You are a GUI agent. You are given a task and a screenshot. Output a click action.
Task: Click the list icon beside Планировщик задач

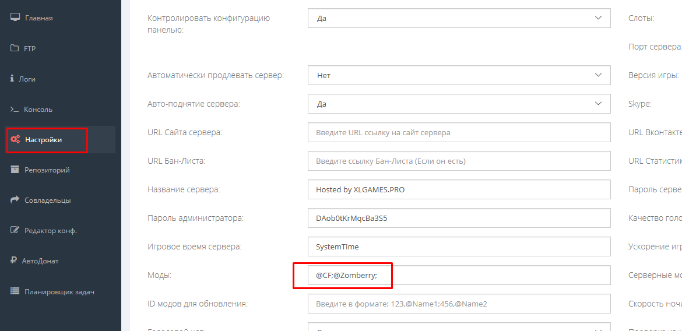[x=15, y=291]
